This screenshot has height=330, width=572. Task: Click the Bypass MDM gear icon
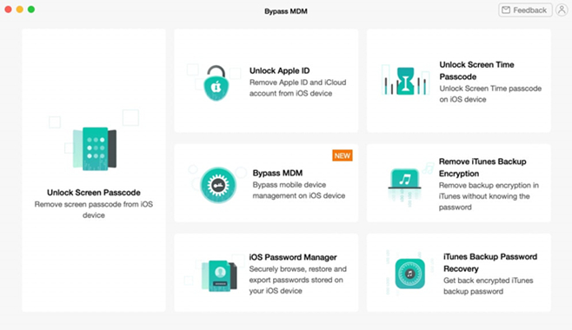(x=218, y=185)
